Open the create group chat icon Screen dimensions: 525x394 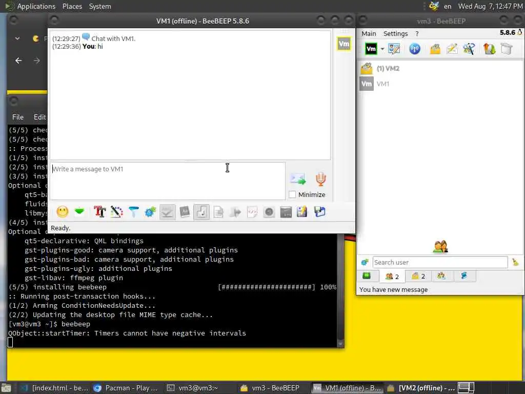coord(469,49)
